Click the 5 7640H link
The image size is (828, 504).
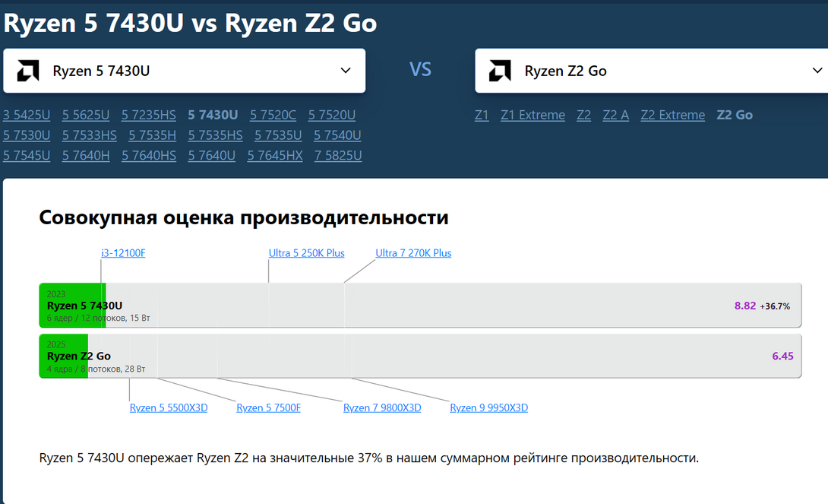86,156
